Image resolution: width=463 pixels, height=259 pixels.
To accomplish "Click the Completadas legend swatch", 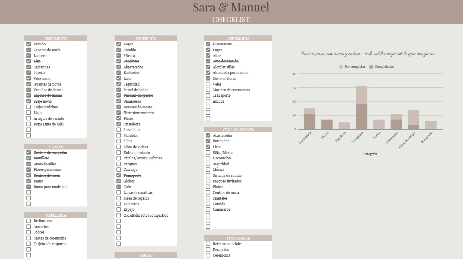I will pyautogui.click(x=371, y=67).
